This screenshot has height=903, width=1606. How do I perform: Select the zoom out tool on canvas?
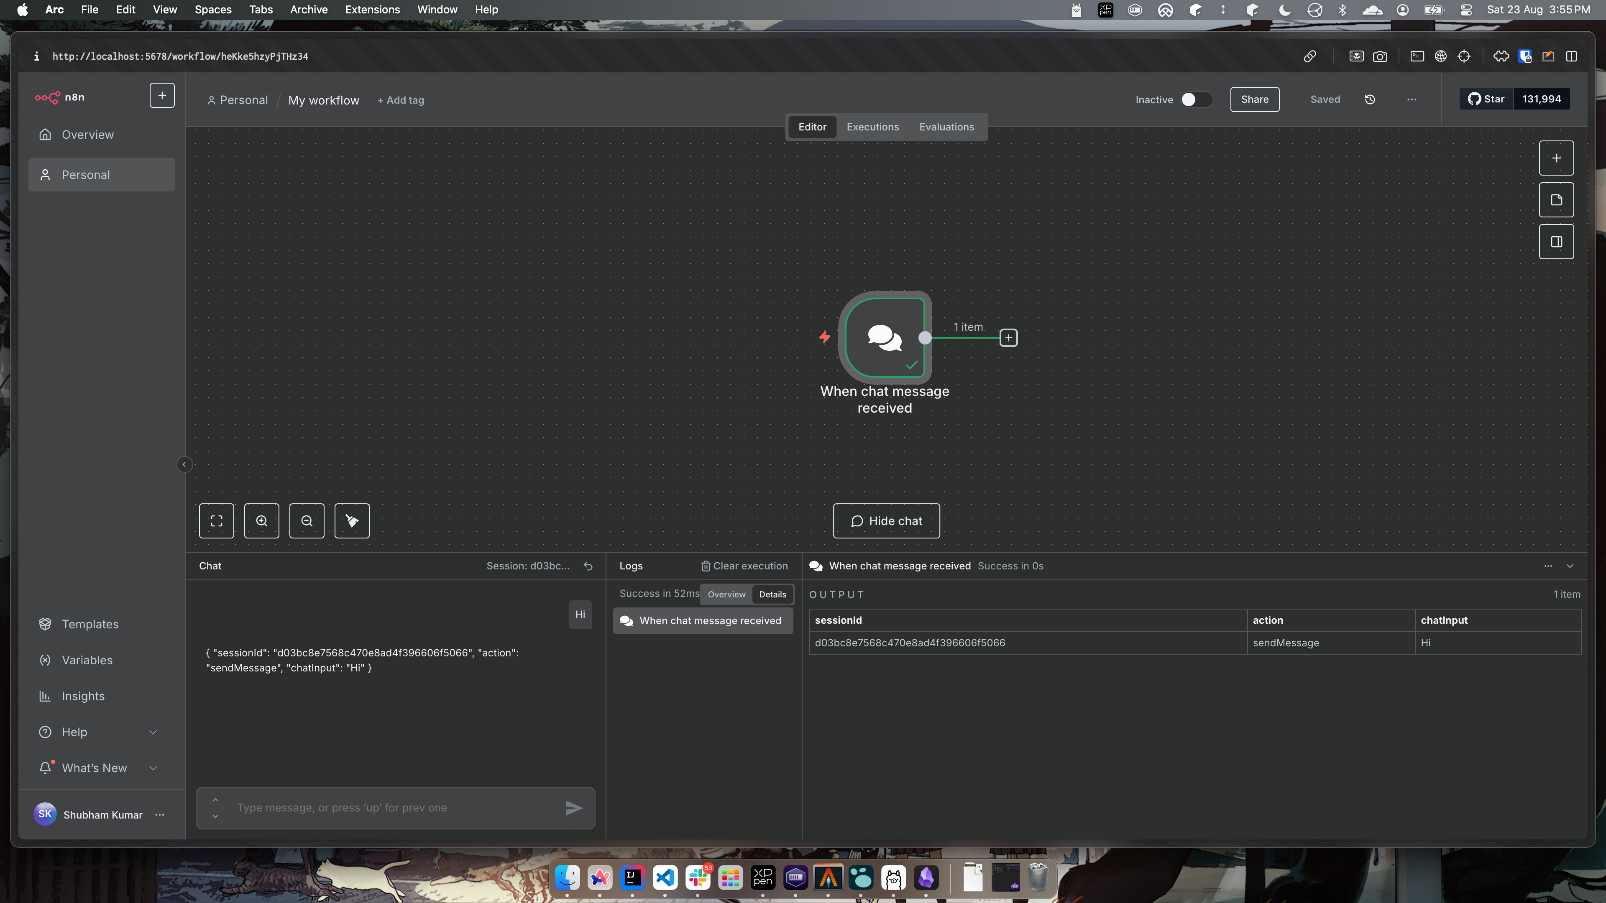click(x=307, y=521)
